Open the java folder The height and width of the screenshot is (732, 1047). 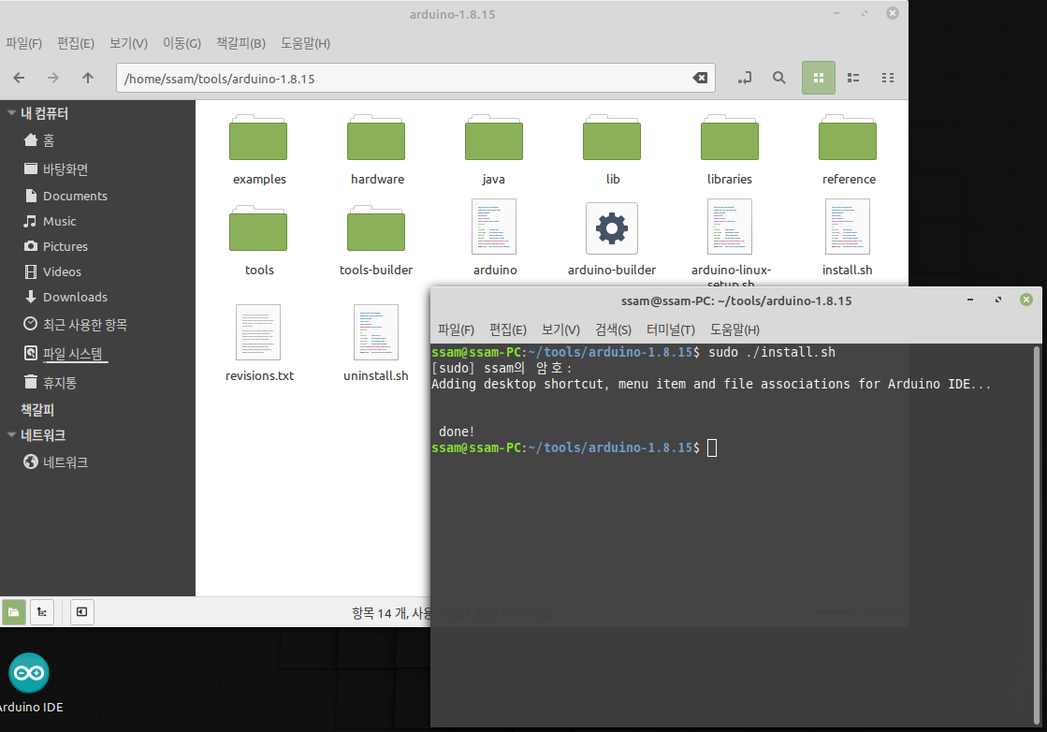493,150
